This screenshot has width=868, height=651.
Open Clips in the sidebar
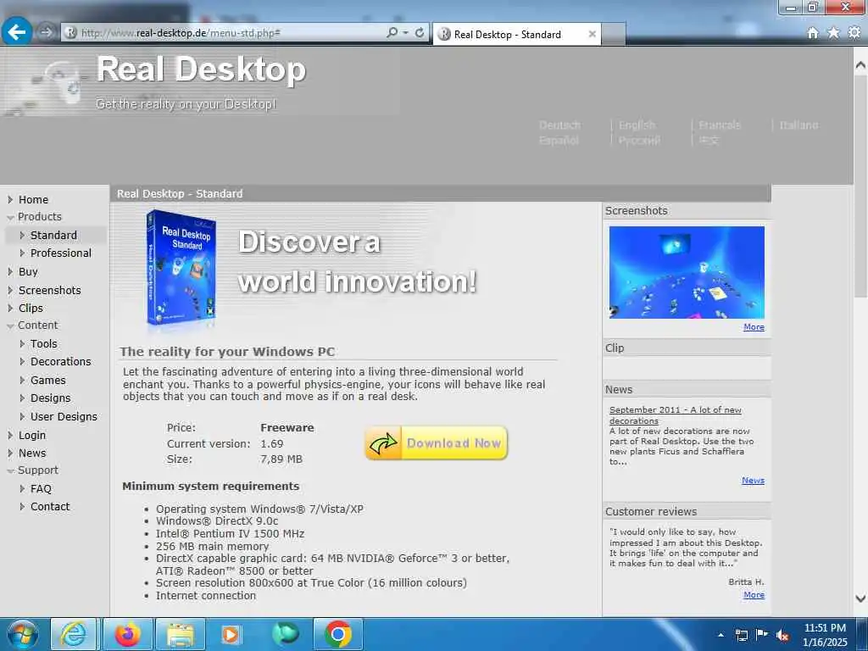pos(31,309)
